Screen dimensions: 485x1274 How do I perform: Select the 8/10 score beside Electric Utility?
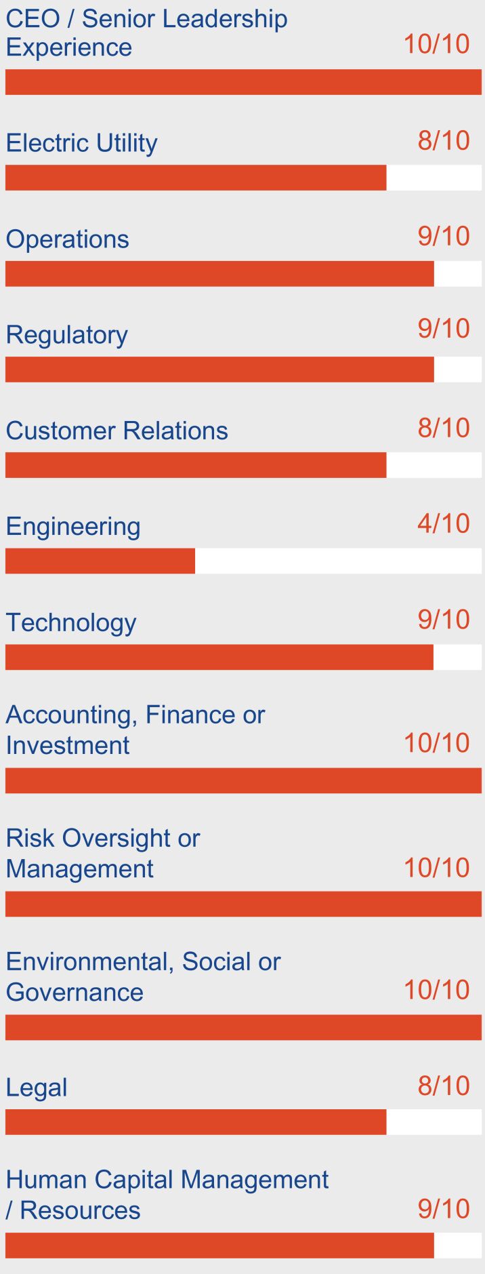tap(443, 140)
